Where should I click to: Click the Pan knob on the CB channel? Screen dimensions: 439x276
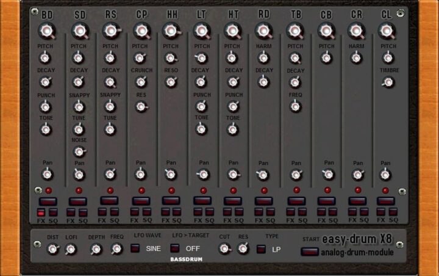pyautogui.click(x=327, y=175)
